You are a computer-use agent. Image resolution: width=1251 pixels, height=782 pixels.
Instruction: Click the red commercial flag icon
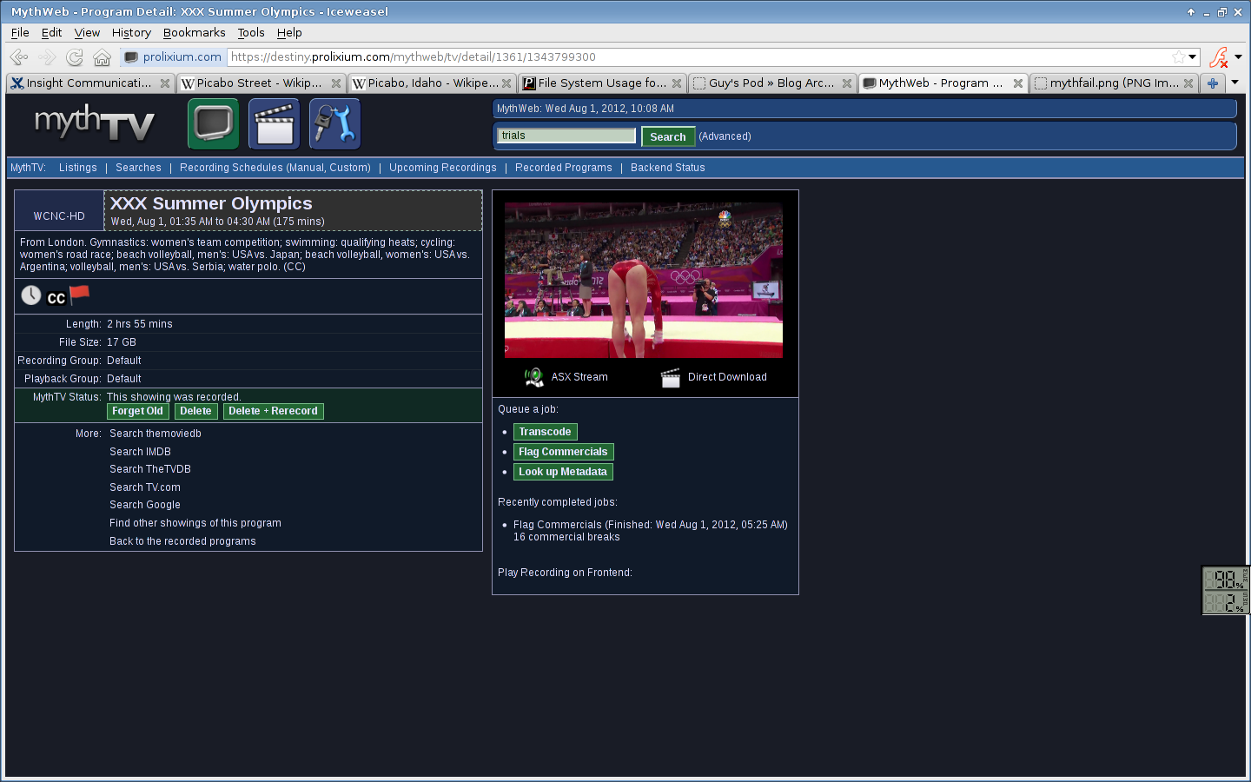[x=79, y=295]
